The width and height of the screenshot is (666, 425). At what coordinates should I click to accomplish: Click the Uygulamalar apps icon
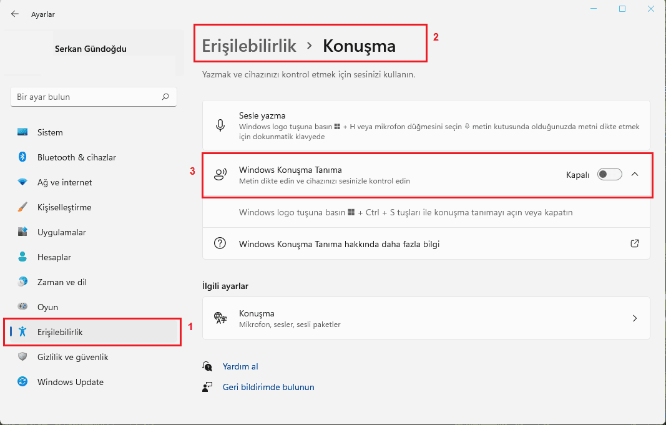(x=22, y=232)
